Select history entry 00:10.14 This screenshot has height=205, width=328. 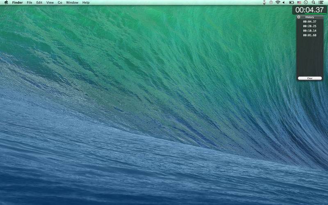click(x=310, y=30)
